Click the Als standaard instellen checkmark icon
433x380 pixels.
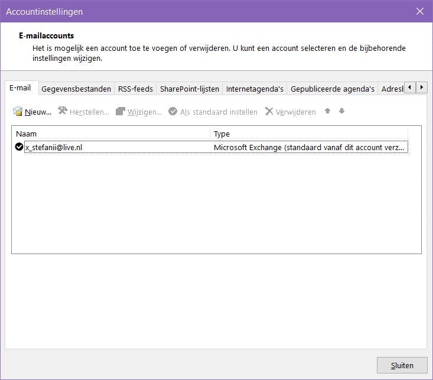pyautogui.click(x=173, y=111)
